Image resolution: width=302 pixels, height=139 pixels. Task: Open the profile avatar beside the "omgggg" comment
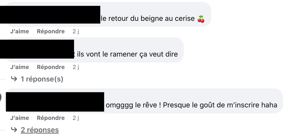(x=1, y=97)
